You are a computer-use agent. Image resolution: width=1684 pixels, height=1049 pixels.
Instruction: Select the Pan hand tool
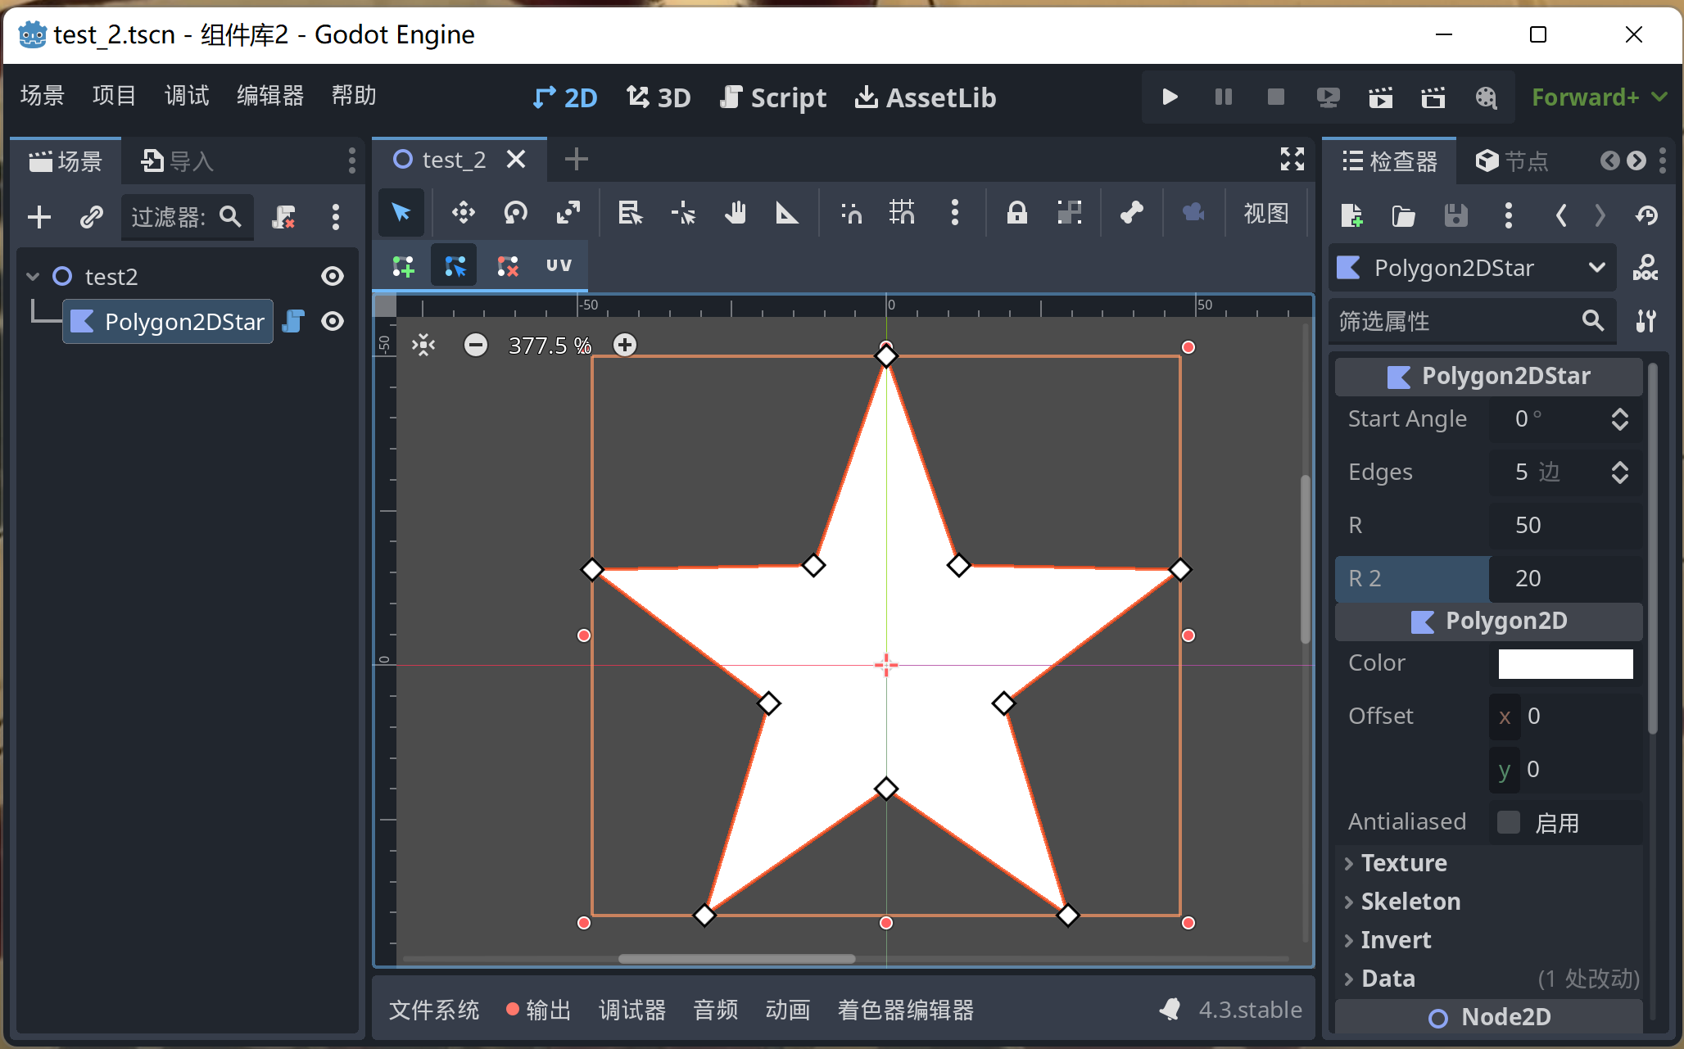735,213
